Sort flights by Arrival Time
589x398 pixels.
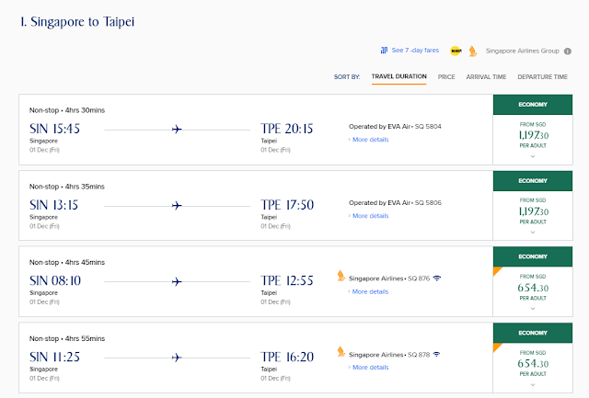[x=486, y=77]
